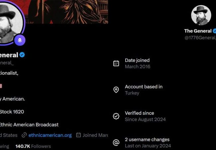Open the ethnicamerican.org link
The height and width of the screenshot is (150, 216).
click(x=50, y=135)
